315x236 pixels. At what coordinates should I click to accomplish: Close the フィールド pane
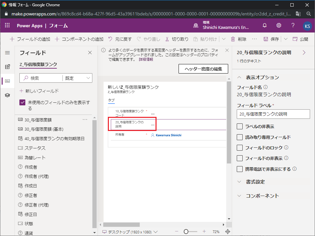click(90, 53)
